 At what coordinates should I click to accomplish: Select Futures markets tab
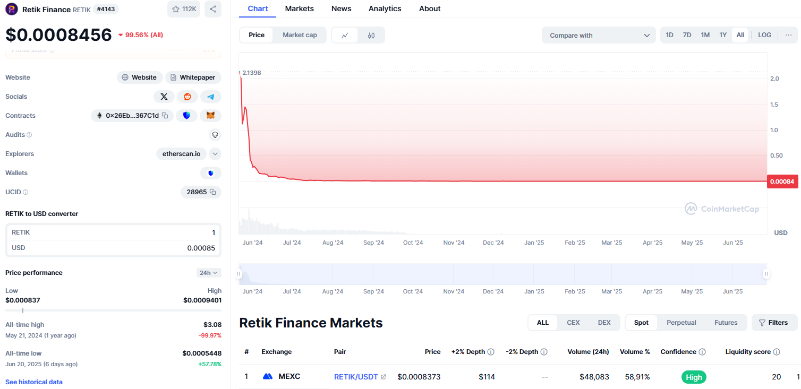(726, 323)
